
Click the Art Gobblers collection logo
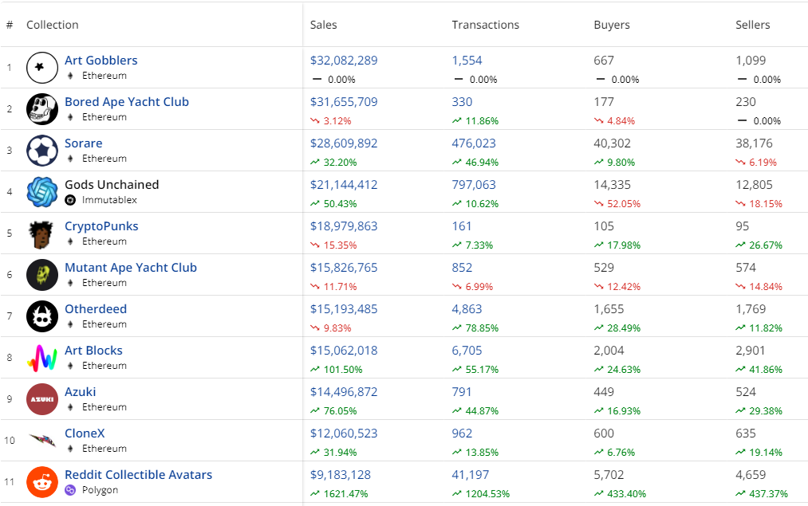(x=42, y=68)
